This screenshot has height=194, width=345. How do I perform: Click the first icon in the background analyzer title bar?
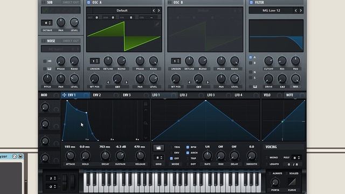[15, 156]
